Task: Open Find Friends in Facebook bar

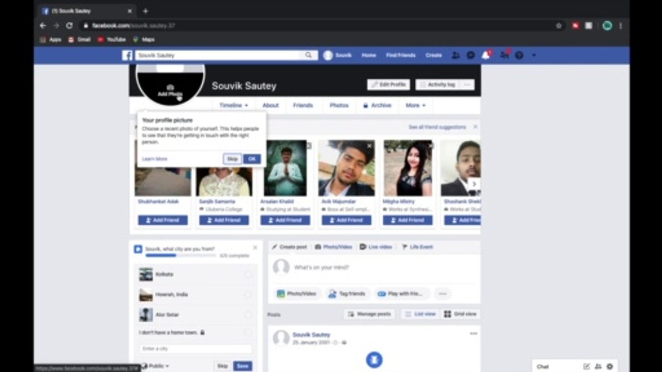Action: coord(401,55)
